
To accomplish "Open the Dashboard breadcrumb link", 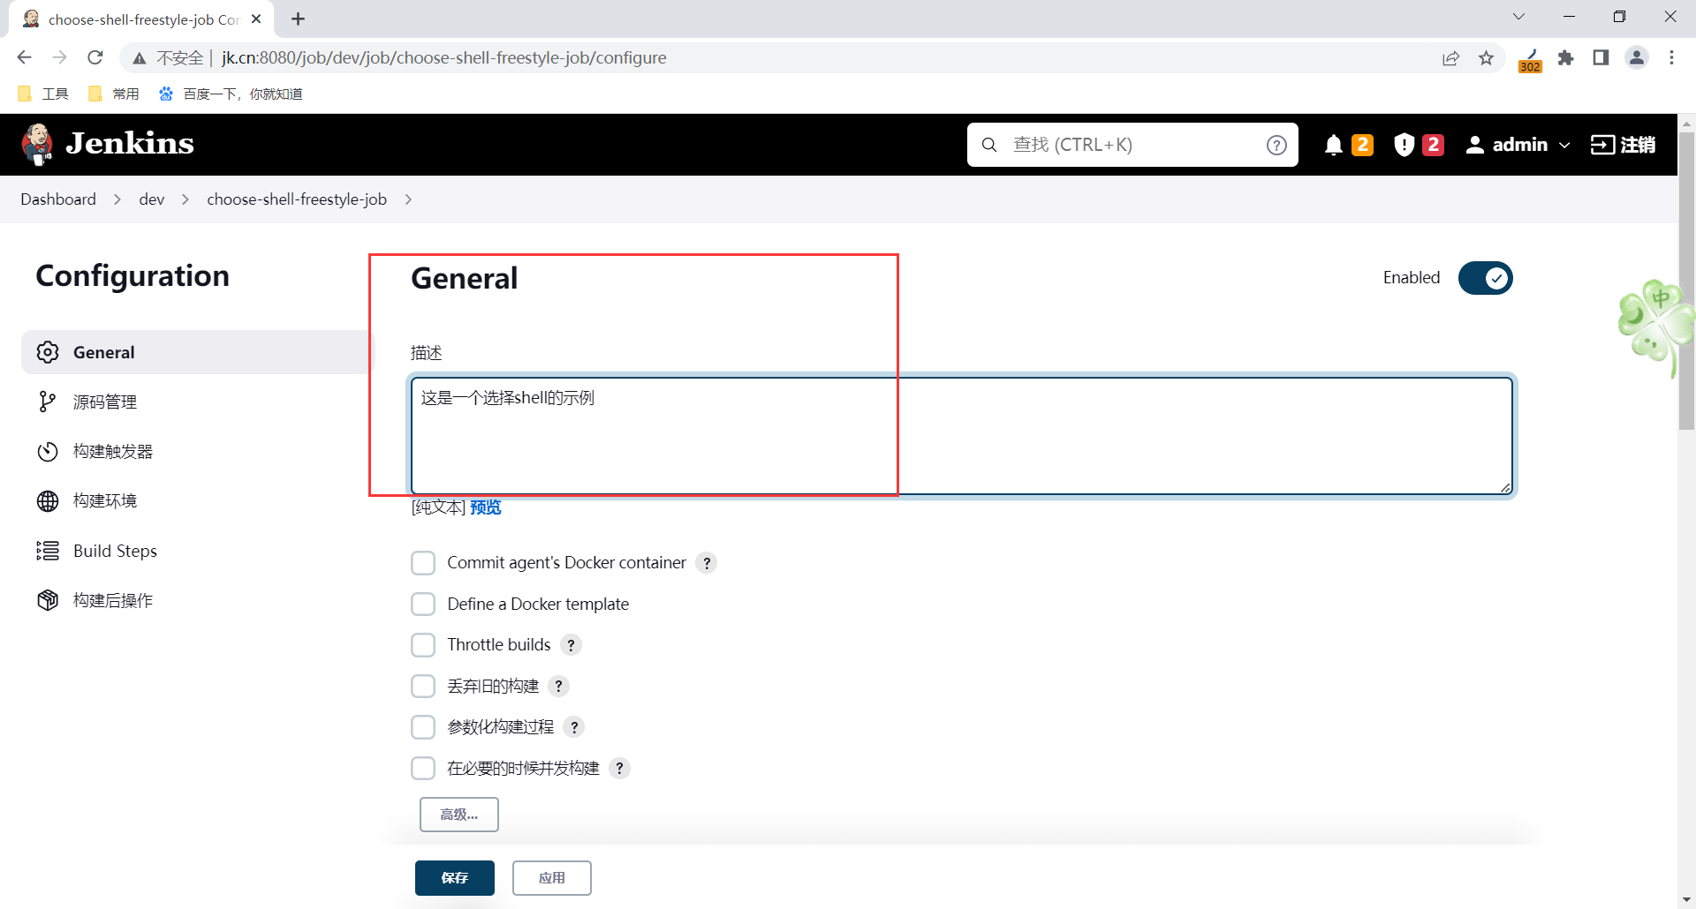I will [x=58, y=199].
